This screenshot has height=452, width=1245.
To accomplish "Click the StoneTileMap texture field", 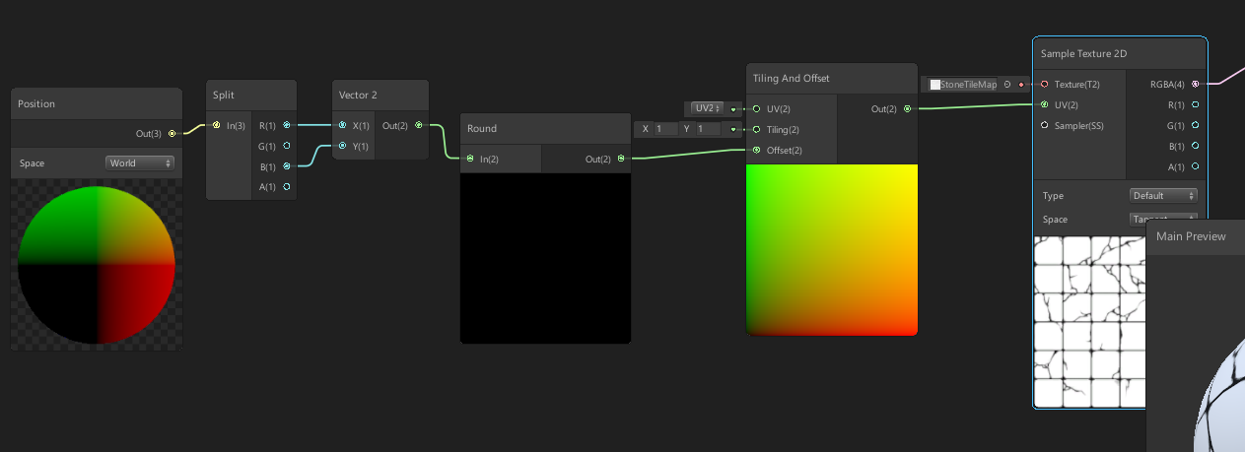I will [x=962, y=85].
